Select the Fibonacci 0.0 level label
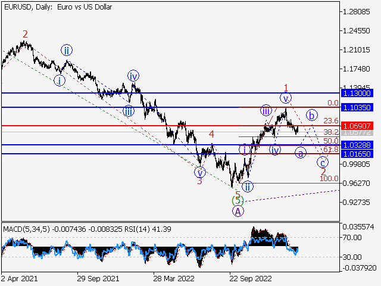The width and height of the screenshot is (381, 286). [333, 103]
